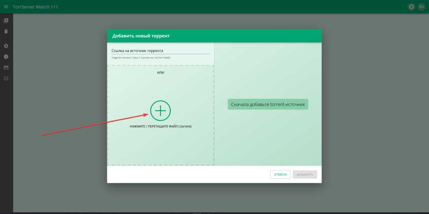Viewport: 429px width, 214px height.
Task: Click the credit card icon in sidebar
Action: click(x=6, y=67)
